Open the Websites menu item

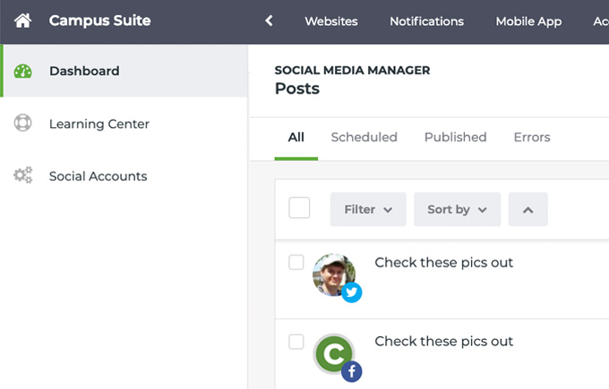(331, 21)
